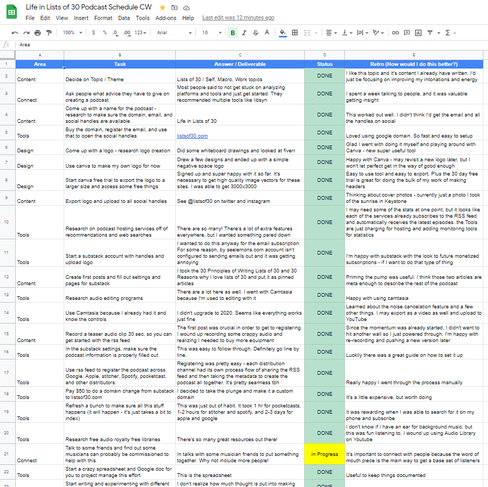Click the 'Life in Lists of 30' cell
The width and height of the screenshot is (488, 487).
[240, 115]
